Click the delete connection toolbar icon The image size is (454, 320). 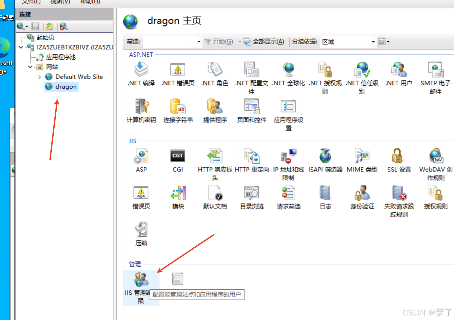pyautogui.click(x=64, y=26)
